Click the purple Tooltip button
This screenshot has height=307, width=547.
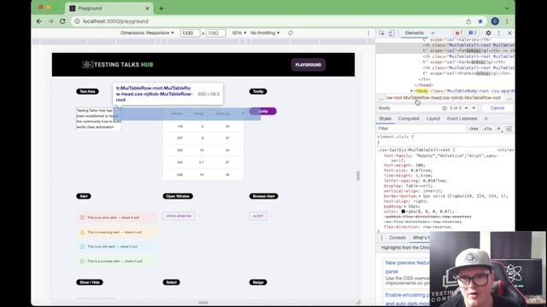click(x=262, y=111)
